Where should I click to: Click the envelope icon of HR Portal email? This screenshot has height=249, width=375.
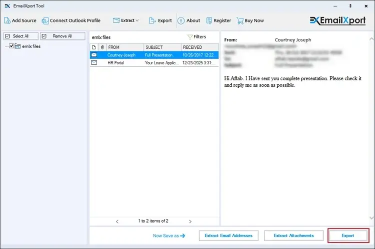[x=94, y=62]
